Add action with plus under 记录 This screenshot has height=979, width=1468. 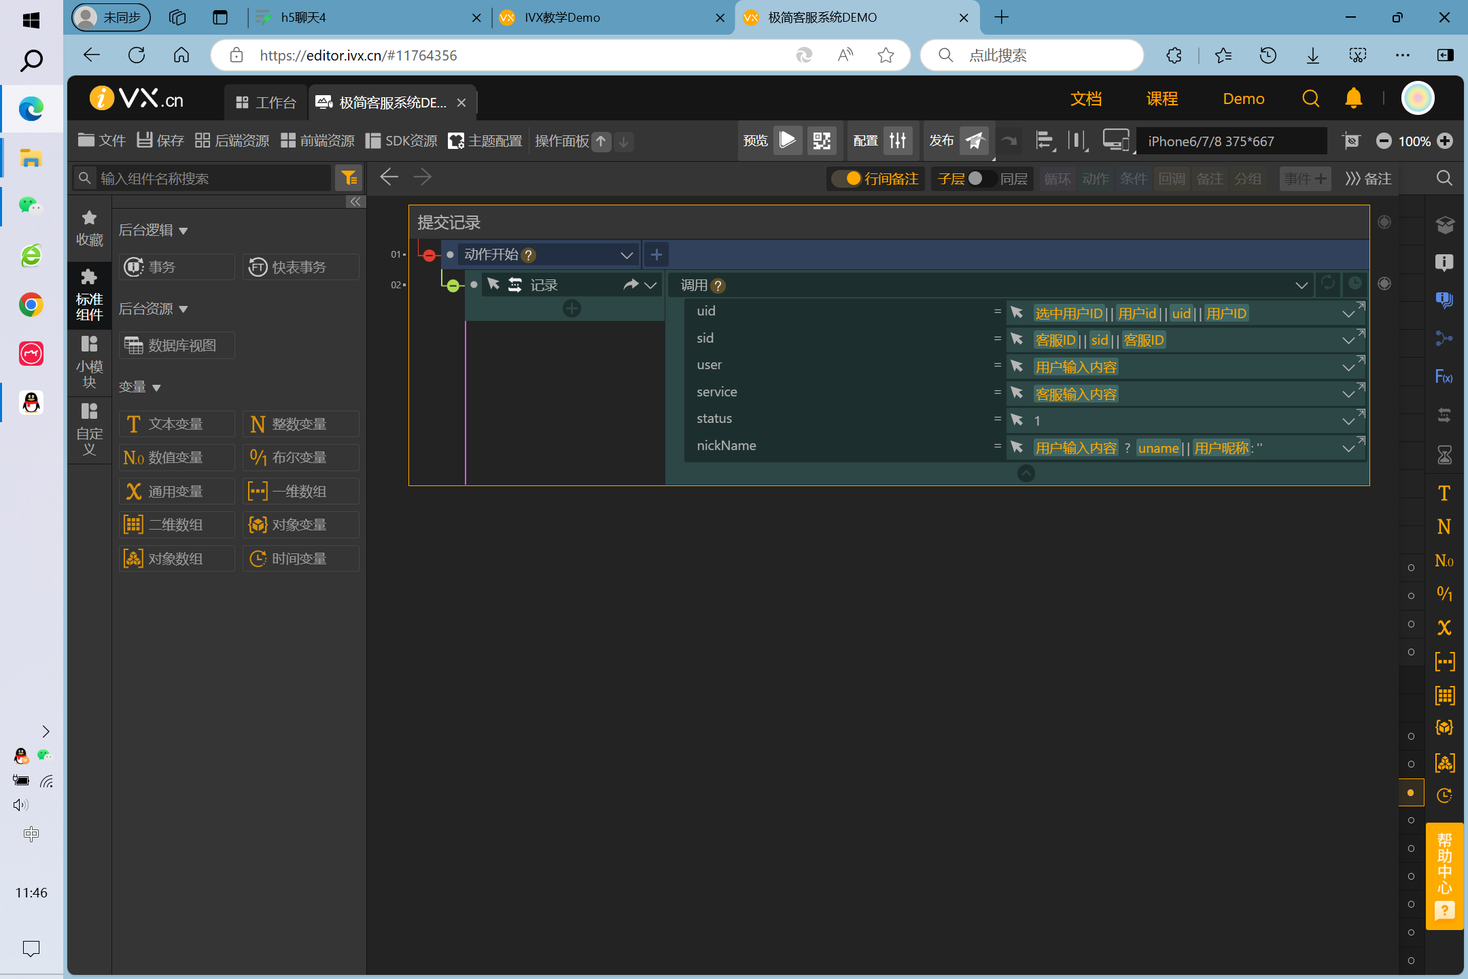[572, 309]
